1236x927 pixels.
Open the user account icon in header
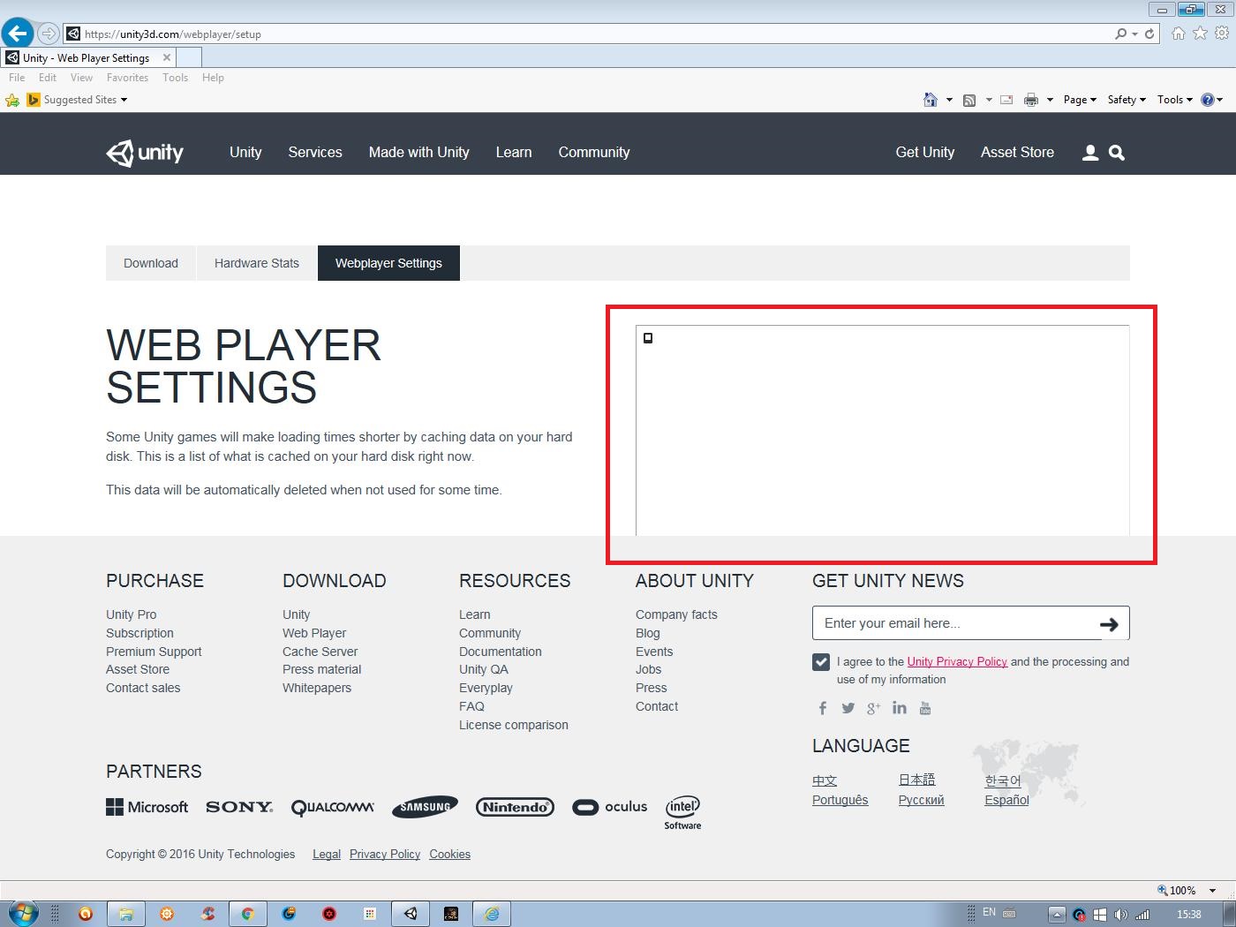click(1090, 153)
